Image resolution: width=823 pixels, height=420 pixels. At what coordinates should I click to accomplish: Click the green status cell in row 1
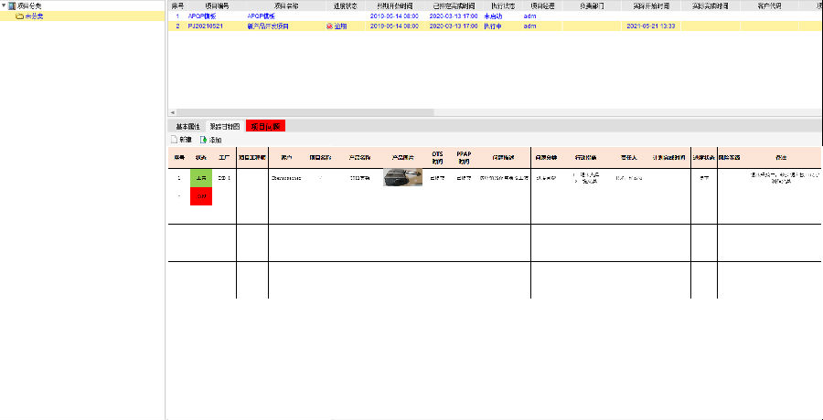200,178
